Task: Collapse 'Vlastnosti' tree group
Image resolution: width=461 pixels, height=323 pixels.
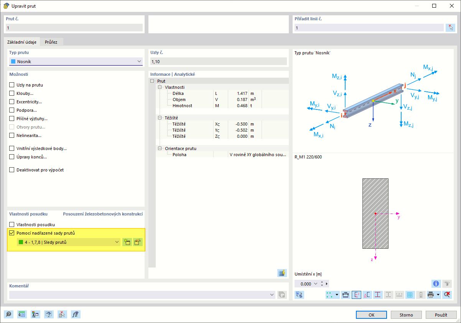Action: pyautogui.click(x=160, y=87)
